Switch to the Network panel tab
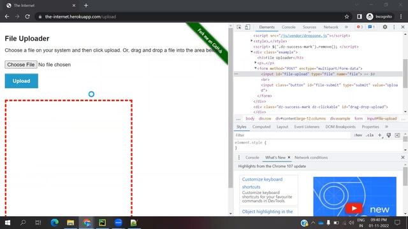Image resolution: width=408 pixels, height=229 pixels. (x=331, y=27)
